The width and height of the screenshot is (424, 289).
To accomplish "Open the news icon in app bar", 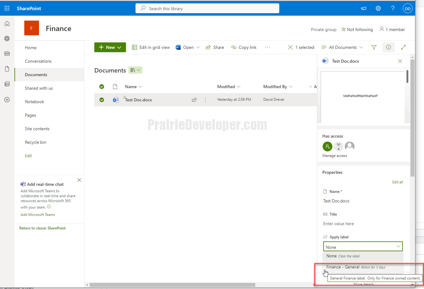I will click(x=7, y=53).
